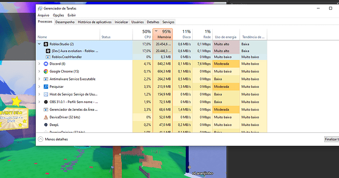
Task: Click the RobloxCrashHandler icon
Action: [48, 57]
